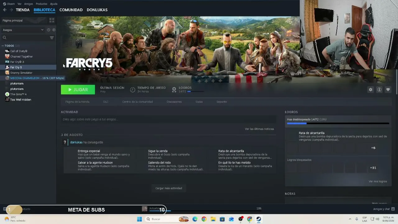Open Far Cry 5 info icon
Viewport: 398px width, 224px height.
(x=379, y=90)
